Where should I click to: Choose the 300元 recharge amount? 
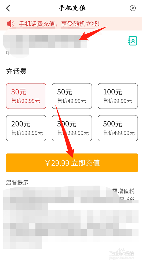(x=72, y=128)
